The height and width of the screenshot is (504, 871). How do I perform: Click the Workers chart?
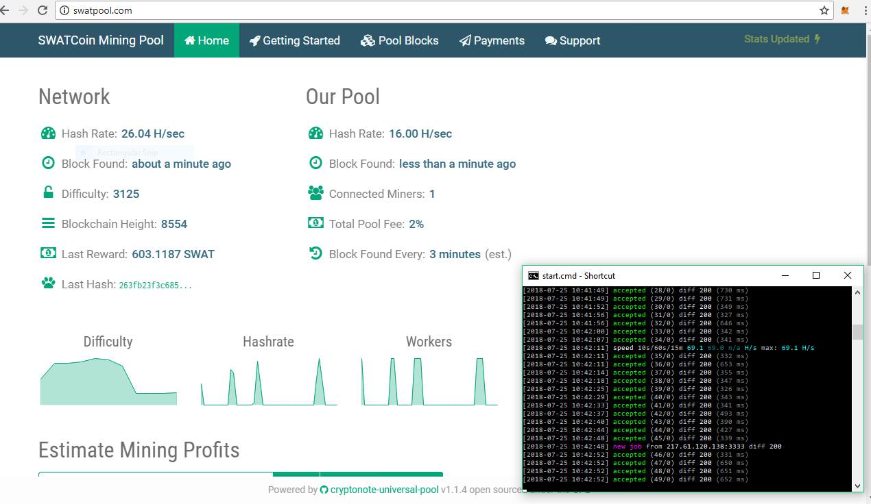pyautogui.click(x=429, y=381)
